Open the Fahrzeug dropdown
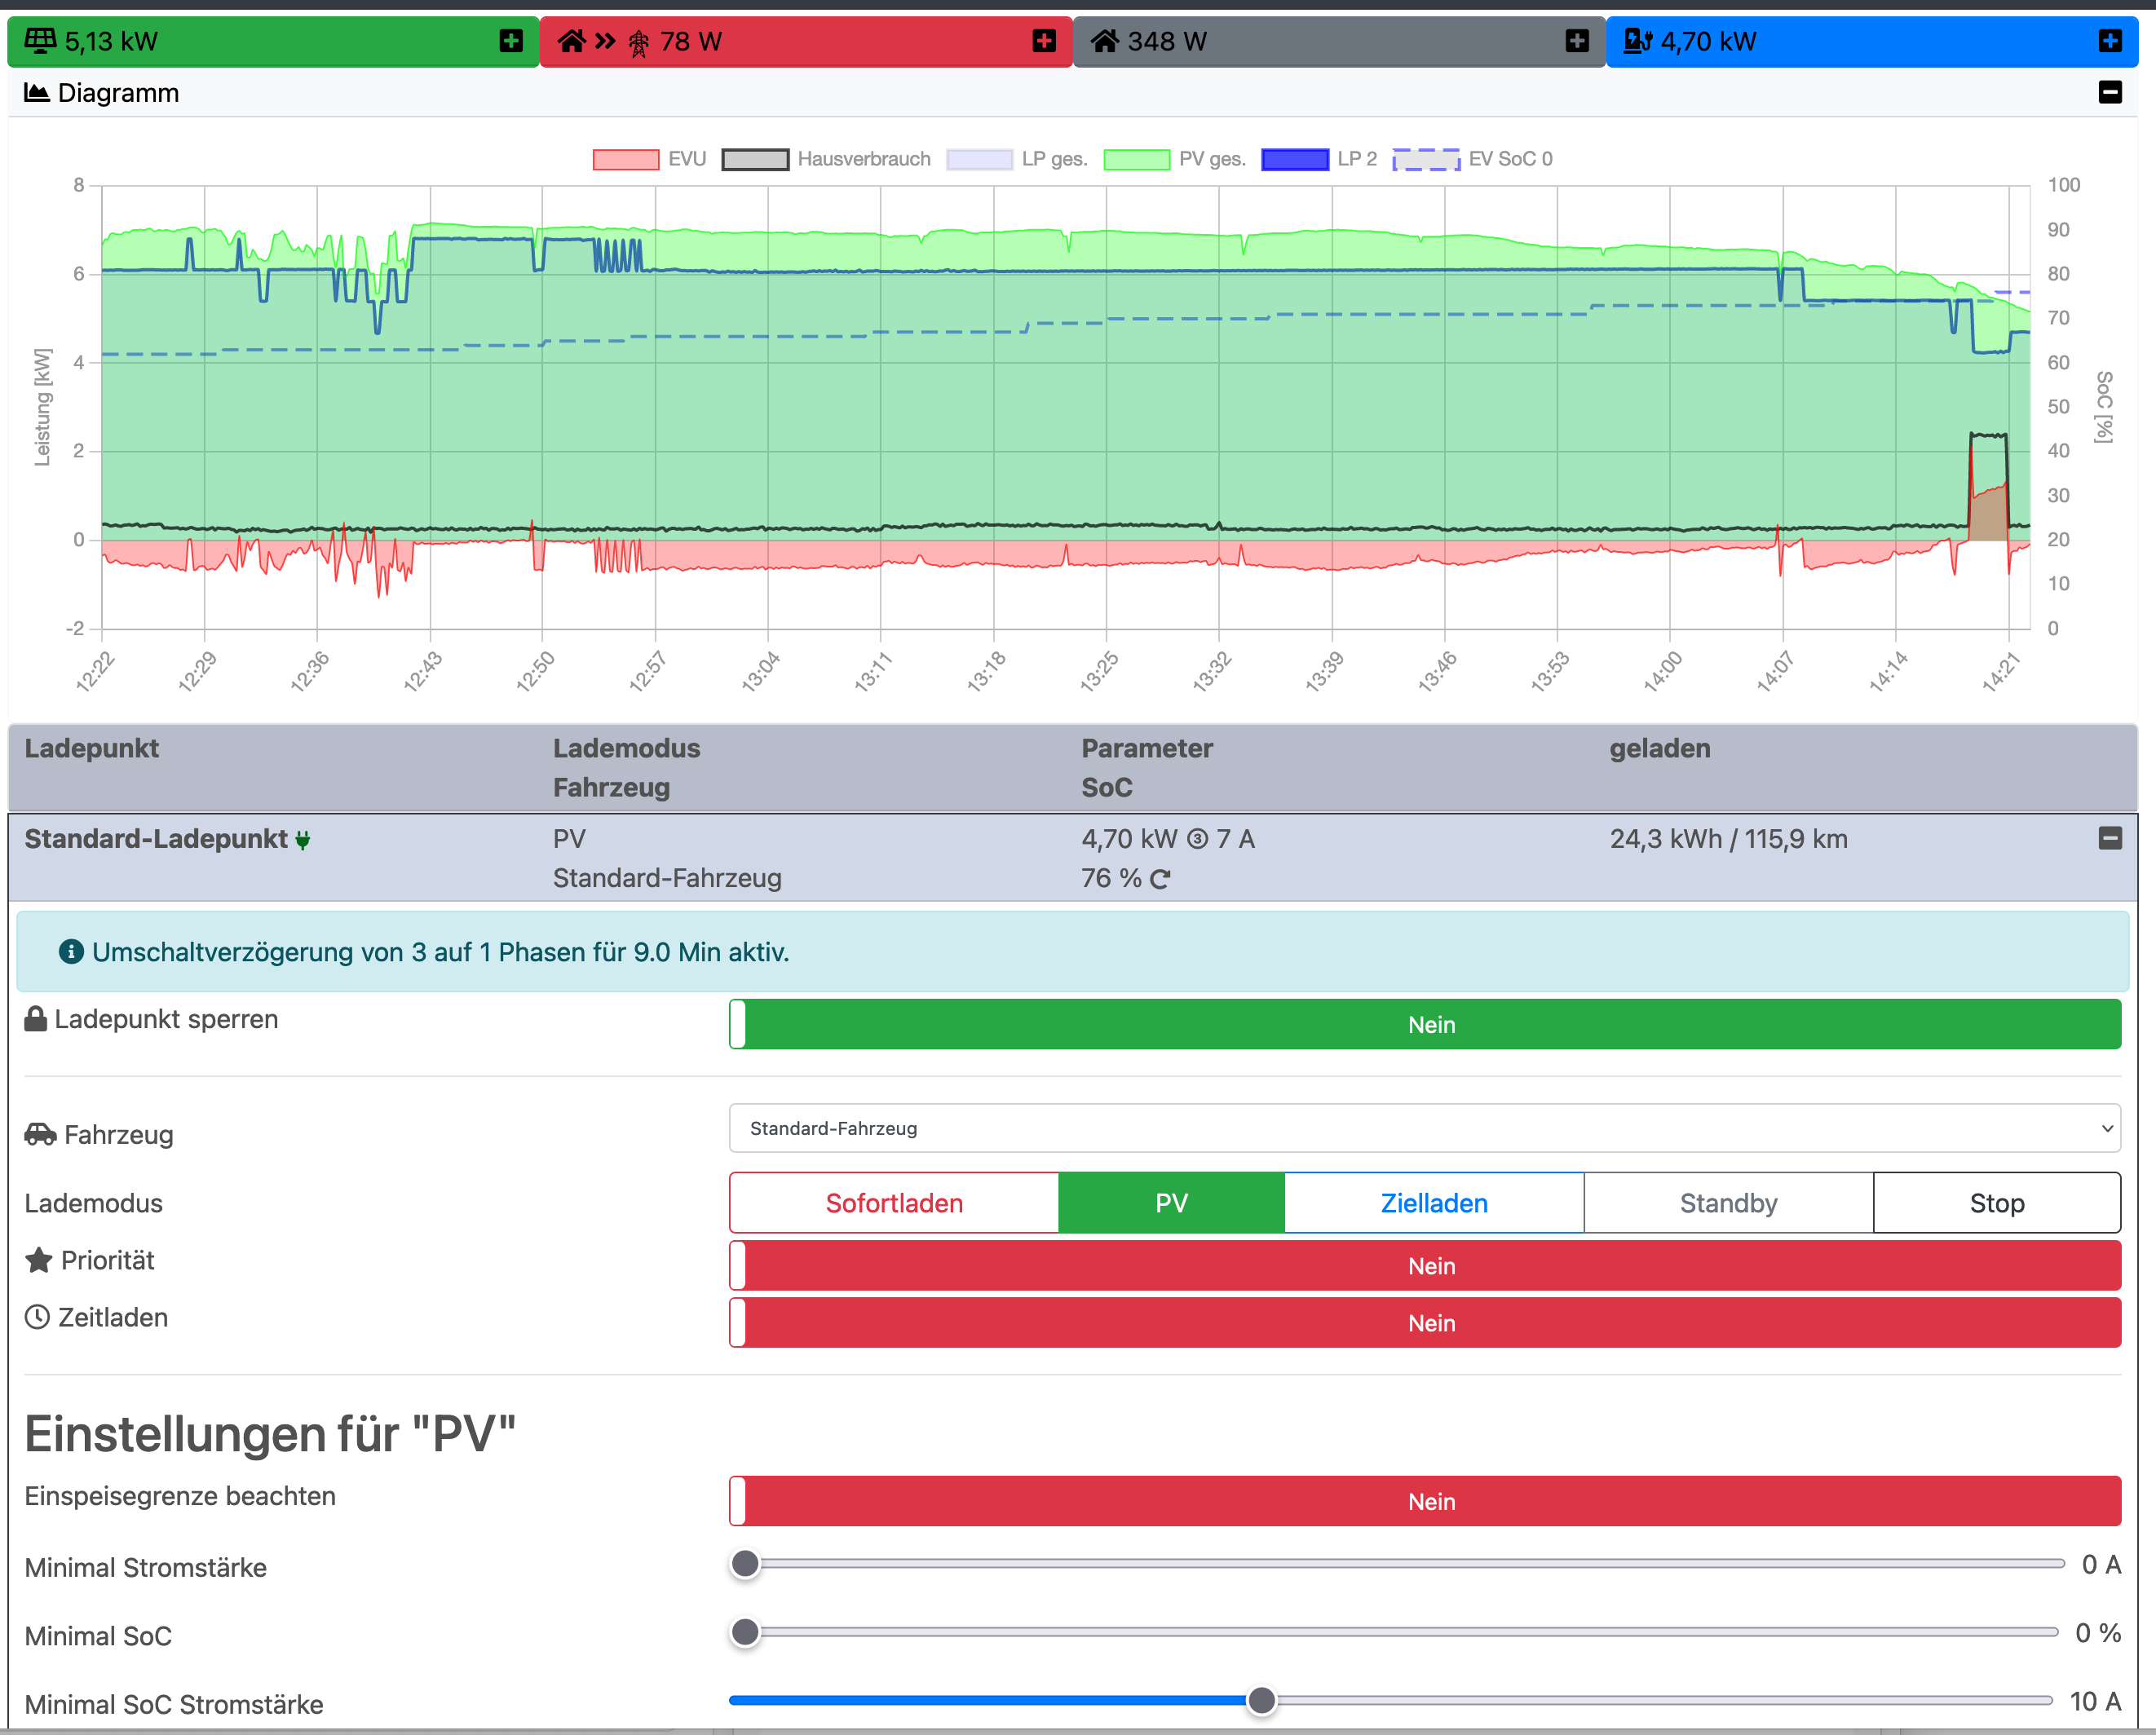 [1424, 1128]
